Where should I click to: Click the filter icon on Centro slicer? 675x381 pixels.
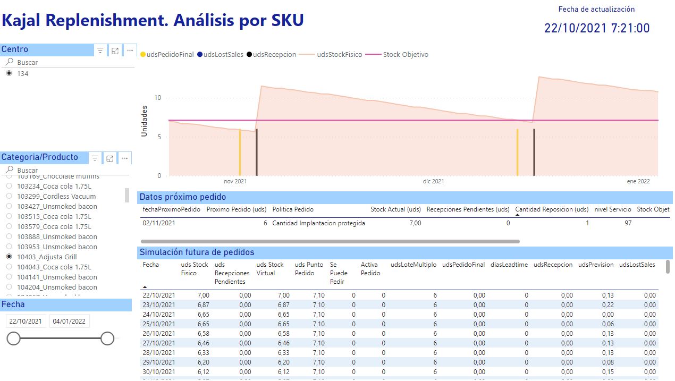click(100, 50)
